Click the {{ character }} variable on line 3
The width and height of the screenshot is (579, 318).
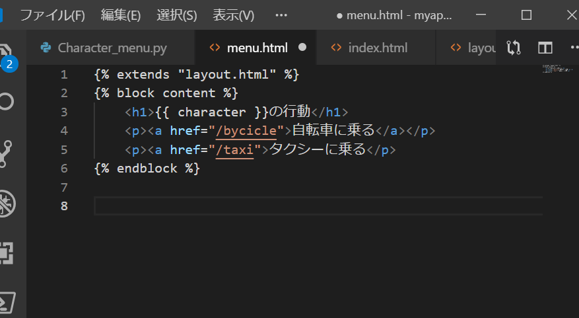coord(211,112)
